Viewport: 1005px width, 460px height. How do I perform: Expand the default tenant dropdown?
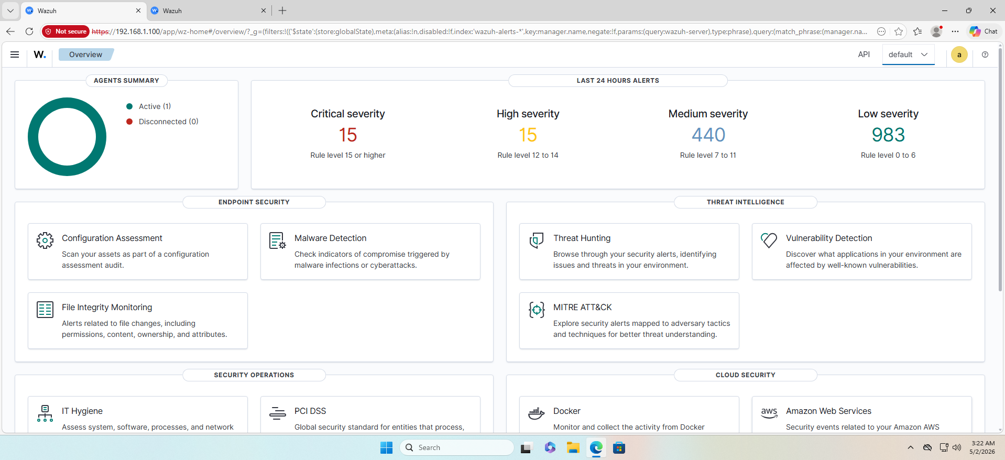pos(909,54)
